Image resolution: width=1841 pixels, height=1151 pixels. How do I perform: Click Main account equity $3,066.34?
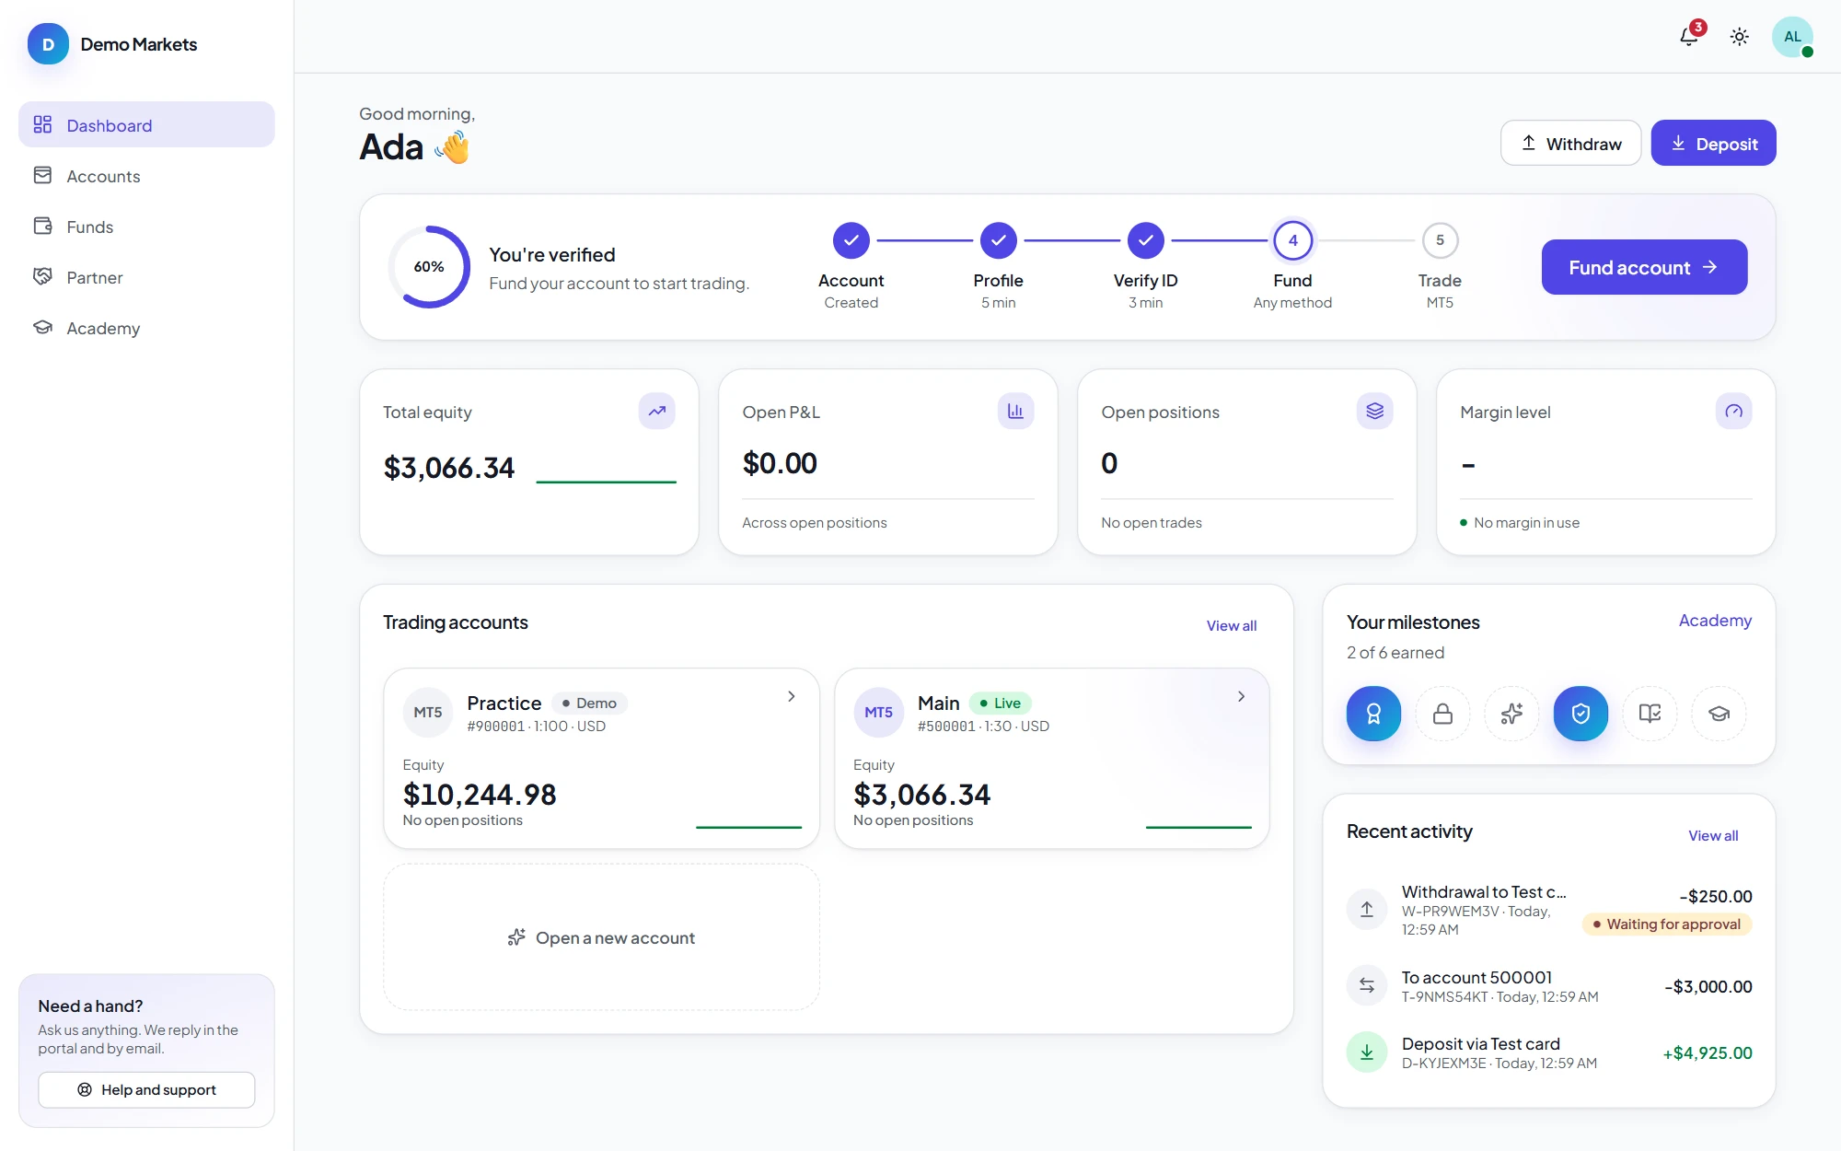click(x=922, y=795)
